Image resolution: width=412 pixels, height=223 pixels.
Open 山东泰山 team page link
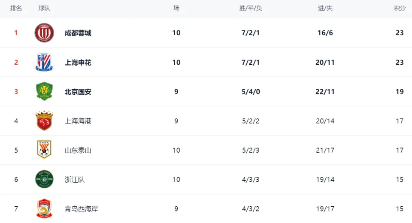[x=78, y=150]
